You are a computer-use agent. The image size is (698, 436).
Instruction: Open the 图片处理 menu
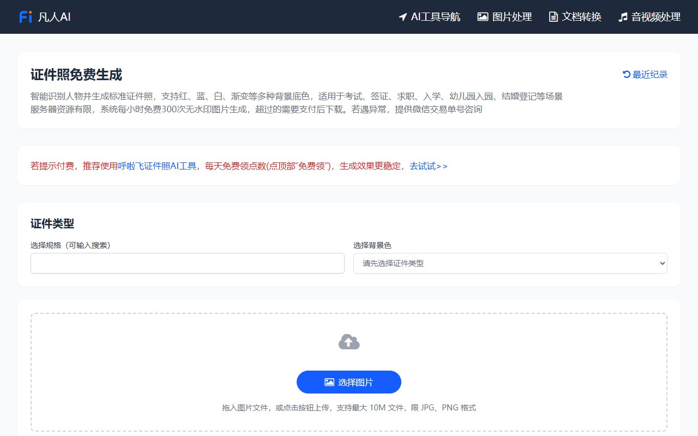click(x=504, y=17)
